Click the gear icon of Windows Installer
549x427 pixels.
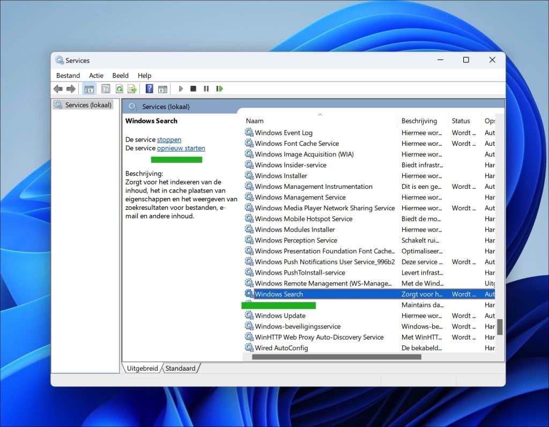[249, 175]
